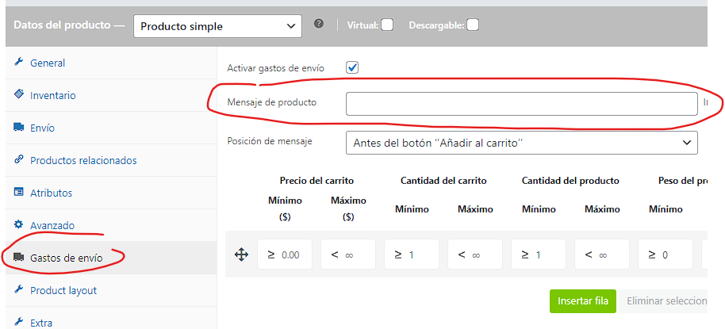Click the row drag handle icon

pyautogui.click(x=240, y=254)
